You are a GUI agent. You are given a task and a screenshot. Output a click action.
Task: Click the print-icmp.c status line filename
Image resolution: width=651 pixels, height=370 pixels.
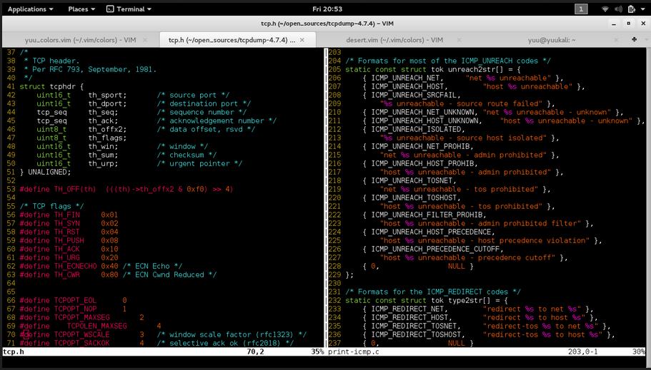(353, 351)
